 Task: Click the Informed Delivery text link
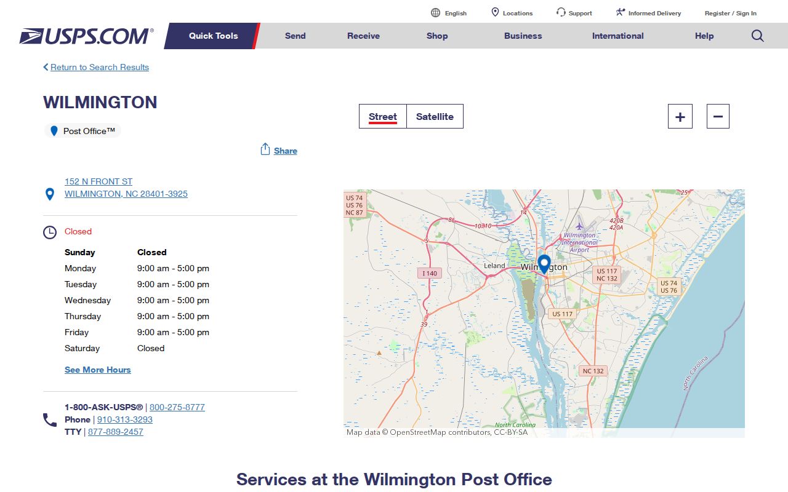point(654,13)
